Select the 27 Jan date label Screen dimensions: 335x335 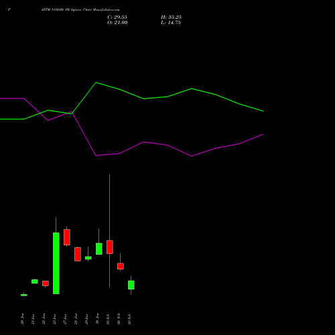click(x=65, y=319)
